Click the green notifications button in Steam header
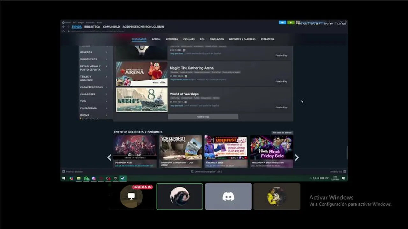The image size is (408, 229). point(291,23)
